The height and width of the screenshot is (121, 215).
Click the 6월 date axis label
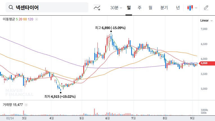coord(107,118)
